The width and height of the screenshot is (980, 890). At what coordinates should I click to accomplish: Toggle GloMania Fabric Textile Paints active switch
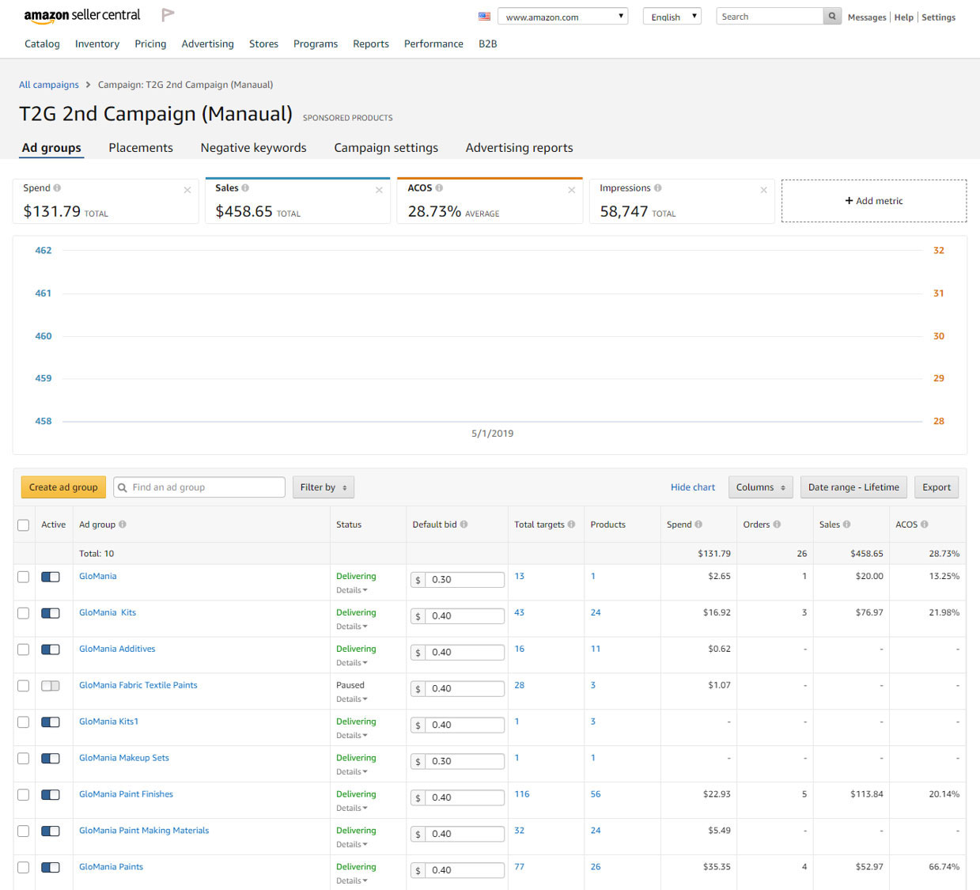pos(51,686)
